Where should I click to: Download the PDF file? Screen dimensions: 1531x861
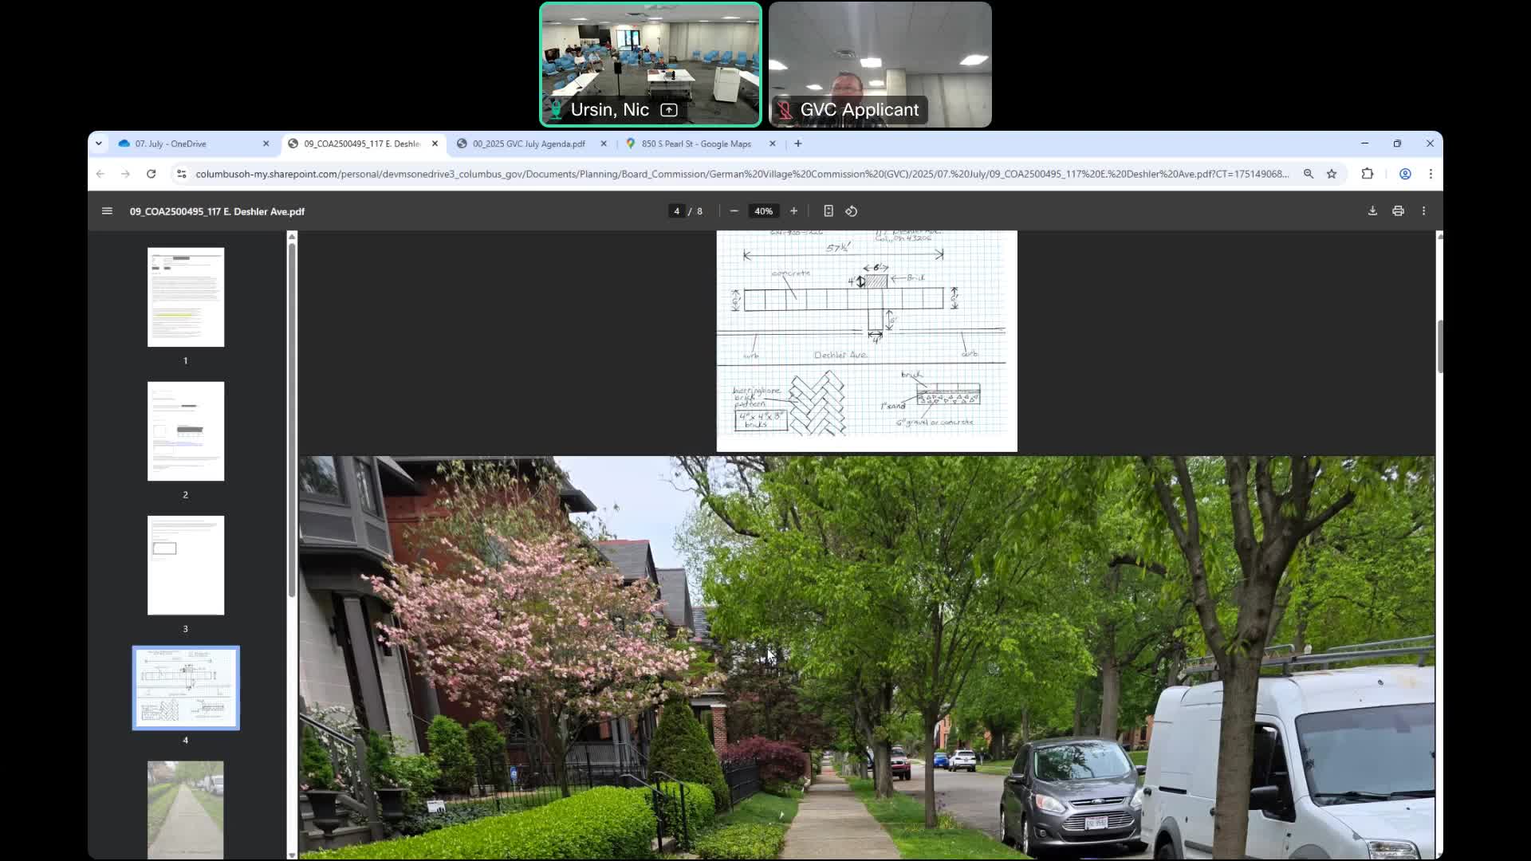point(1372,211)
